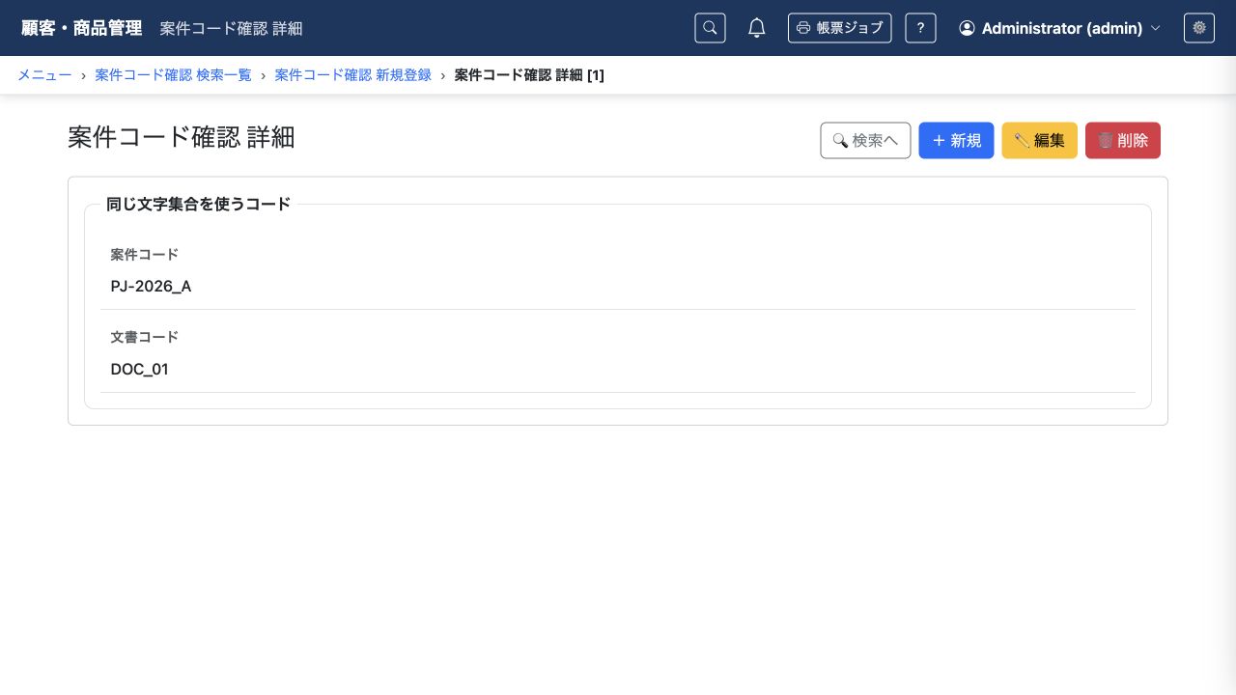
Task: Select the 文書コード field label
Action: [145, 338]
